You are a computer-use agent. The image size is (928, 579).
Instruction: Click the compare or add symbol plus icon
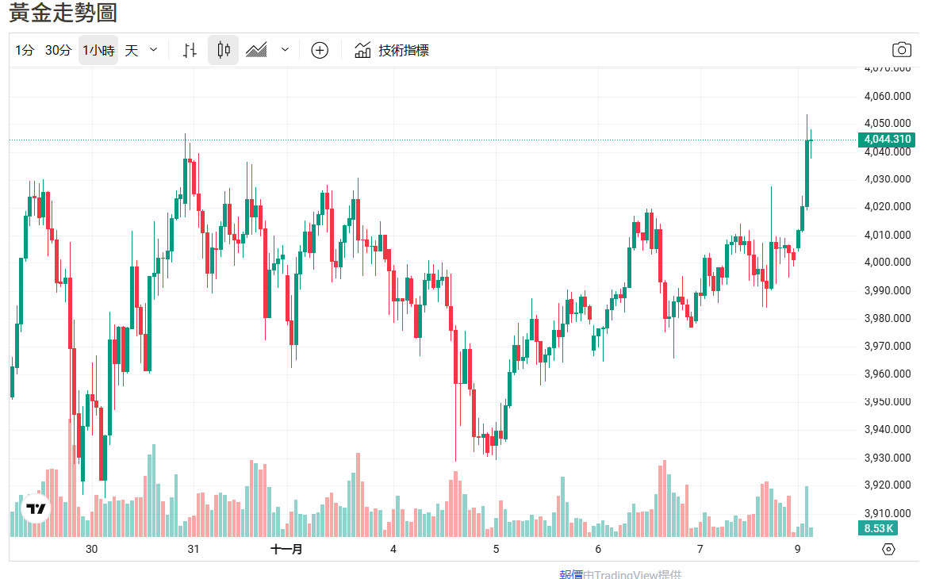(320, 50)
